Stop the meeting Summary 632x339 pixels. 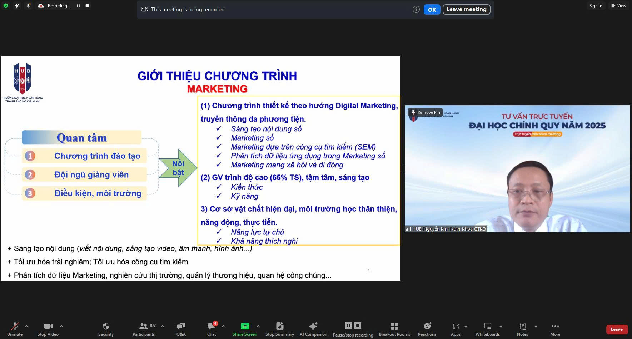click(x=280, y=329)
